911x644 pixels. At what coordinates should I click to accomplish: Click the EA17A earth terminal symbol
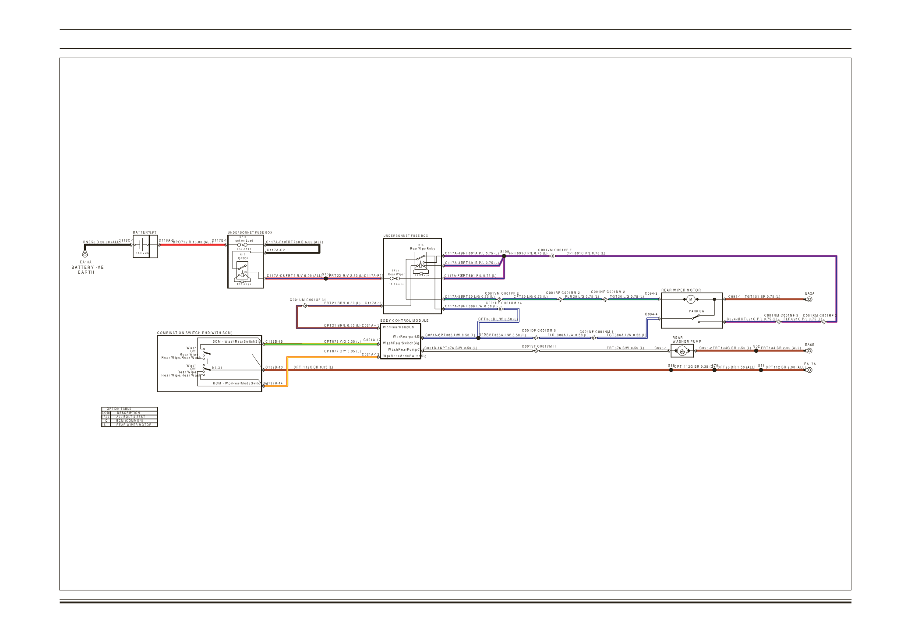[x=809, y=370]
